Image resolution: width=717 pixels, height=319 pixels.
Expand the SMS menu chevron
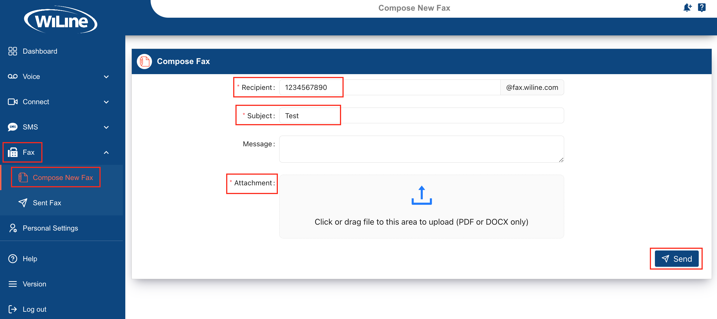tap(106, 127)
